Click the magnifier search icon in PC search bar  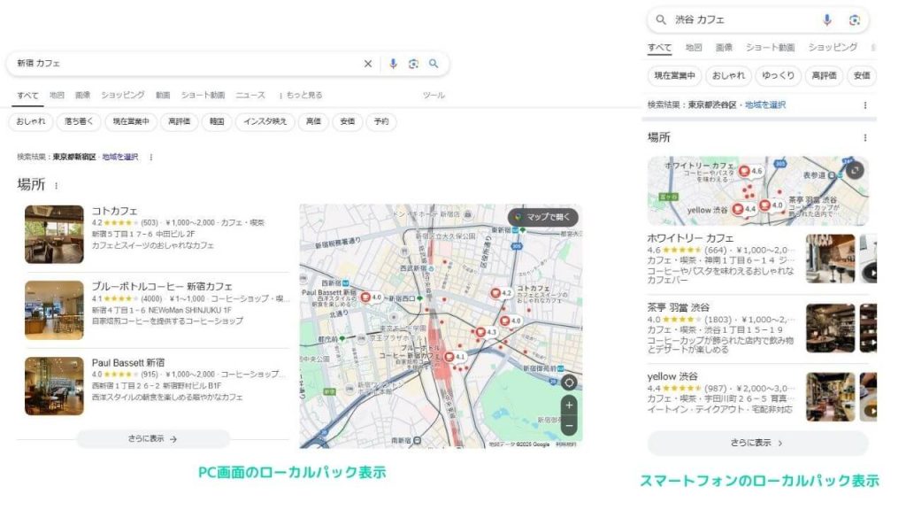[x=434, y=64]
